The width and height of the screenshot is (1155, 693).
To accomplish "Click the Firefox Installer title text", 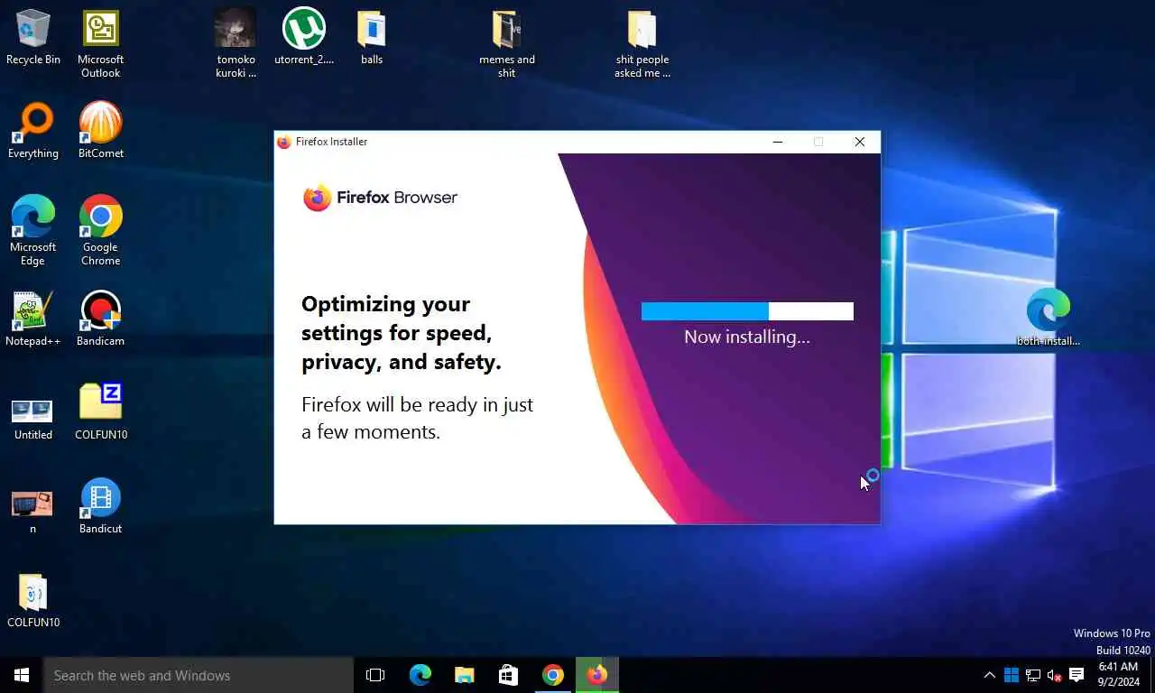I will click(331, 142).
